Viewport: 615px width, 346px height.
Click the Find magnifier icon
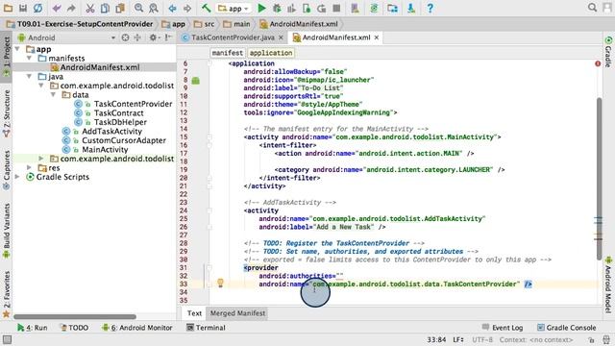tap(138, 8)
